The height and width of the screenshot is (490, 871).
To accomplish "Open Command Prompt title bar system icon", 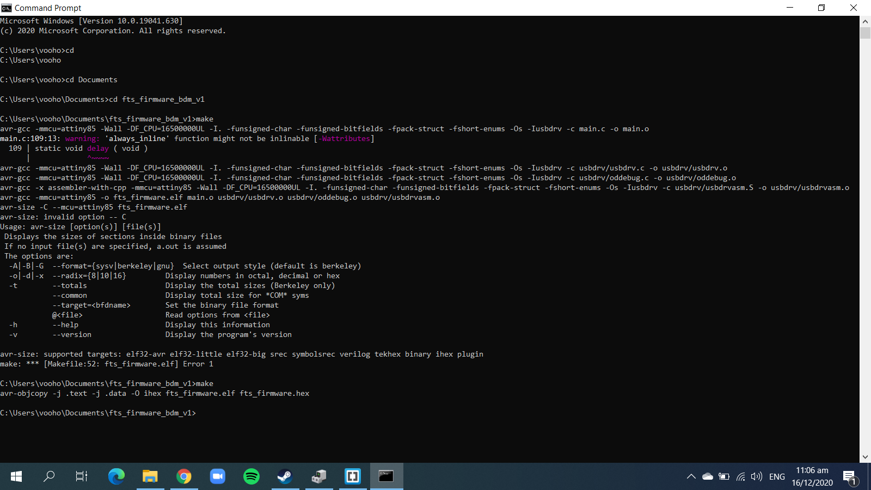I will (x=6, y=8).
